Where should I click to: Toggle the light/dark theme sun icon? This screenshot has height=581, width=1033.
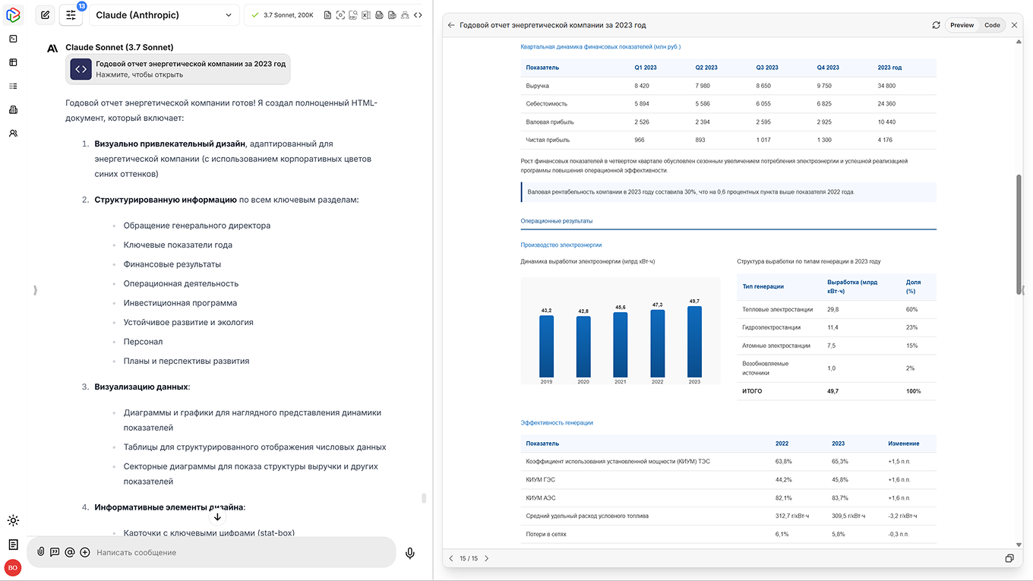(x=13, y=520)
